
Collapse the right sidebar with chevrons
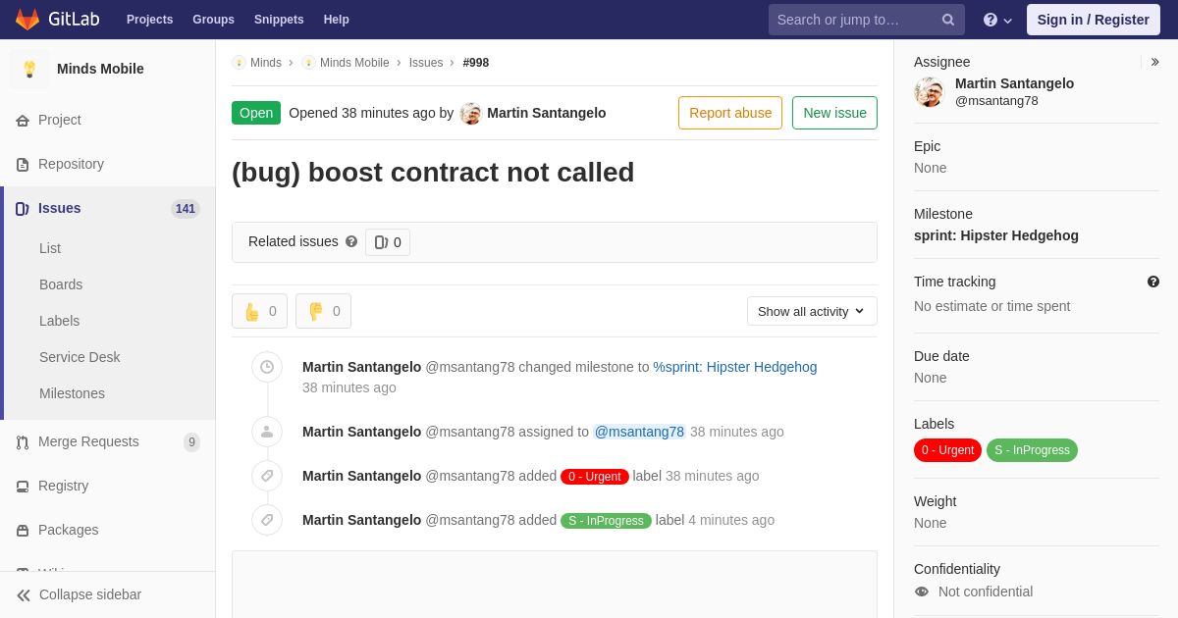click(x=1154, y=62)
